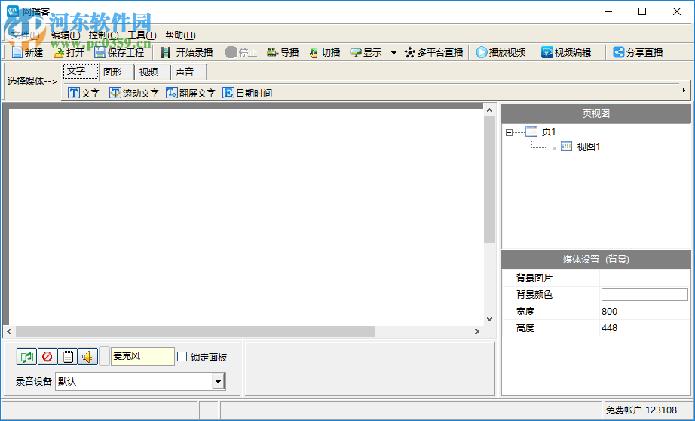Toggle the 锁定面板 lock panel checkbox

pyautogui.click(x=182, y=357)
